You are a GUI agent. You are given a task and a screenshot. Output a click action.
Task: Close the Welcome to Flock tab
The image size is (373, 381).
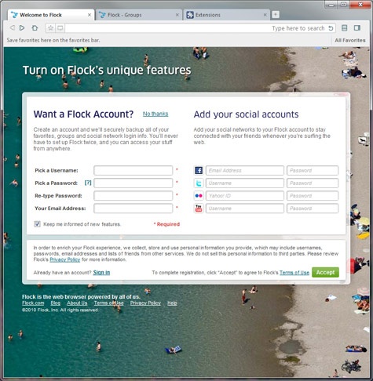pyautogui.click(x=90, y=15)
